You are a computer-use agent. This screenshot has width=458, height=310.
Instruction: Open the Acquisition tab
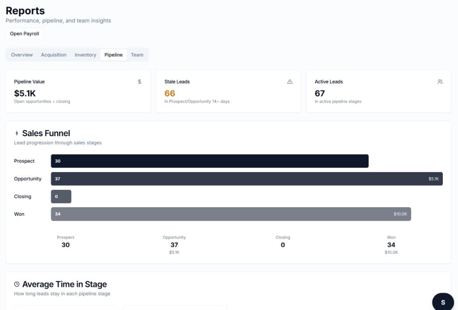click(54, 54)
